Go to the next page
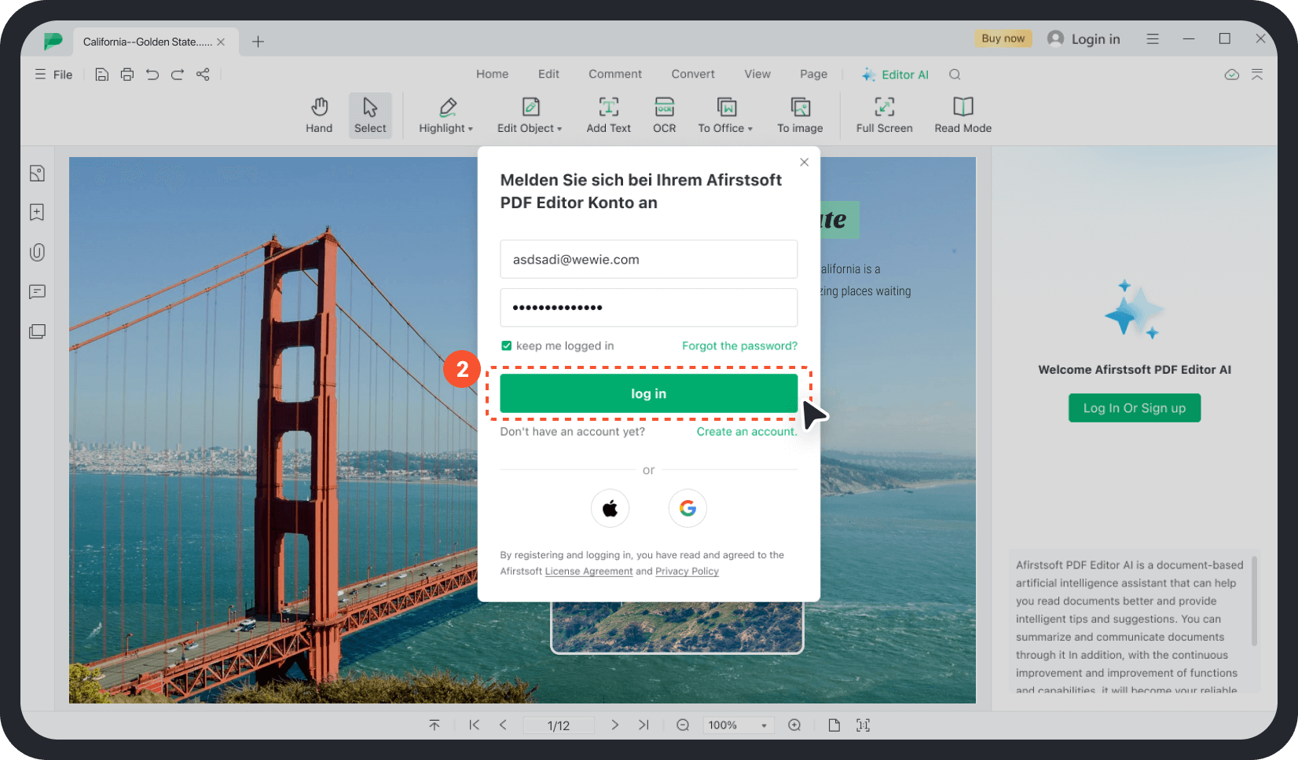The width and height of the screenshot is (1298, 760). [x=614, y=725]
